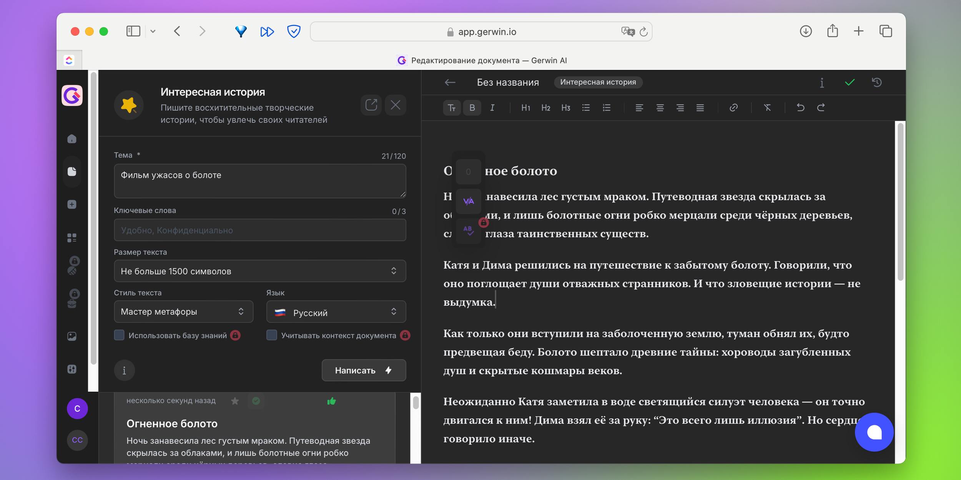Toggle italic formatting
The height and width of the screenshot is (480, 961).
(x=492, y=108)
